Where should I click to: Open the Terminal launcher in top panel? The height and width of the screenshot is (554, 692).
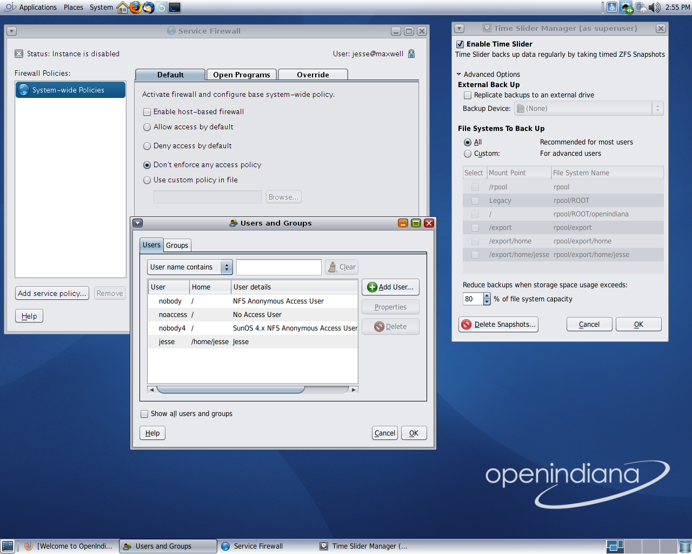tap(175, 8)
